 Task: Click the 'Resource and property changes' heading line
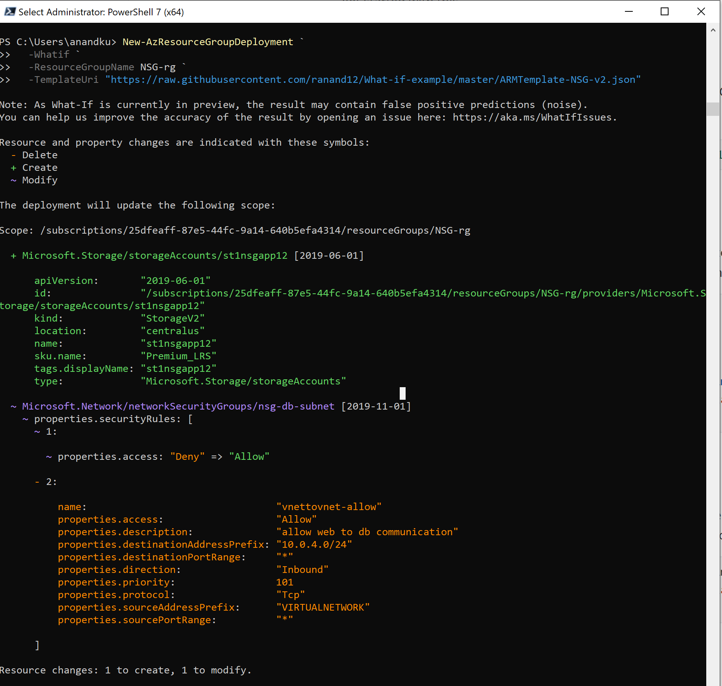[185, 143]
